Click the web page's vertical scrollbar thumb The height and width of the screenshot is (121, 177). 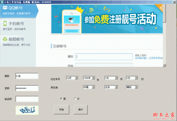[164, 13]
